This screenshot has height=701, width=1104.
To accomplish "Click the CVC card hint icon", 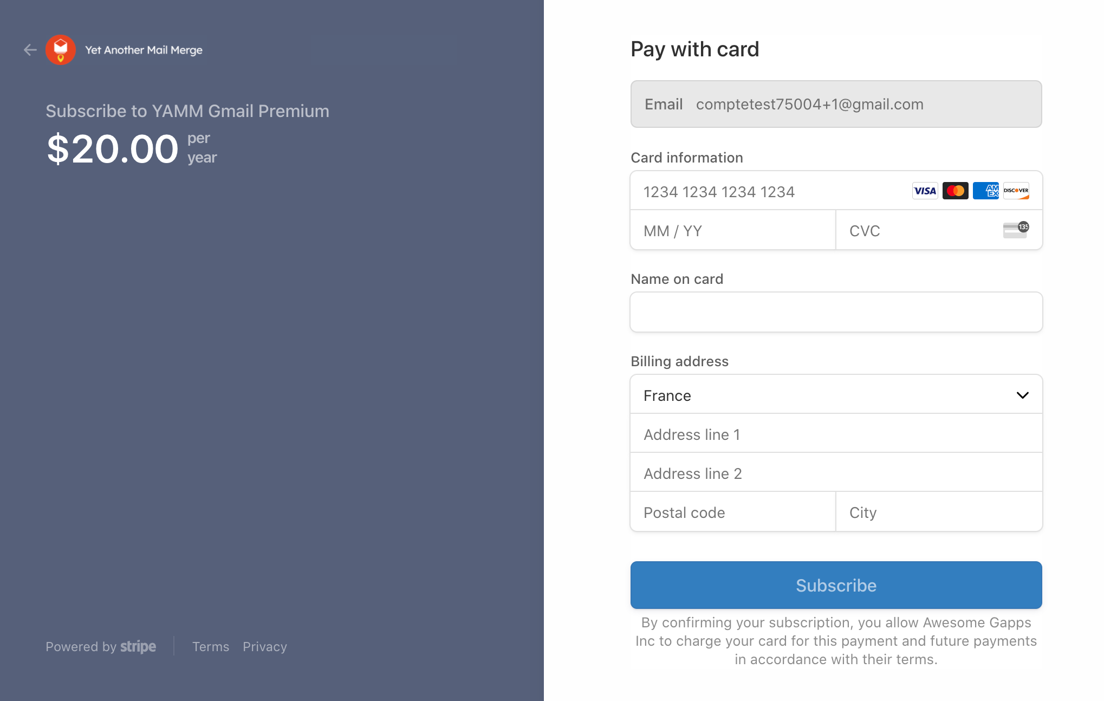I will pos(1016,230).
